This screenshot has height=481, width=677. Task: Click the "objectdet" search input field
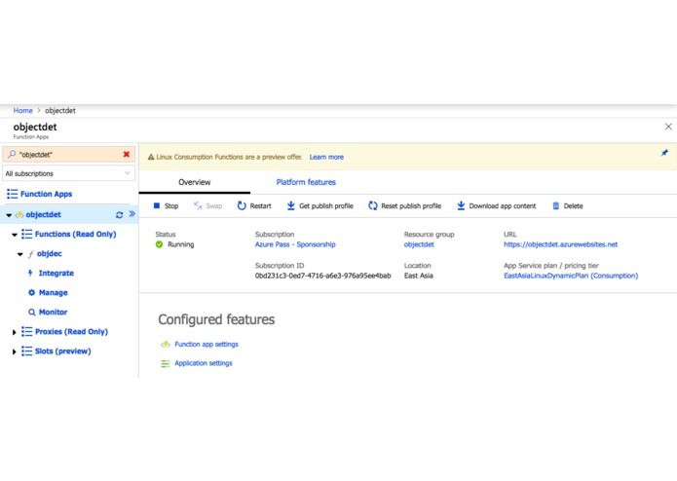coord(68,155)
